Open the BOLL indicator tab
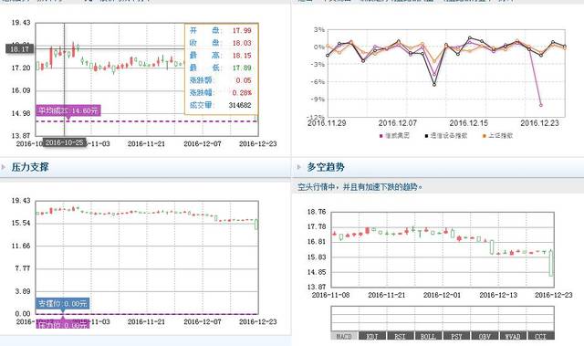Image resolution: width=584 pixels, height=346 pixels. [428, 336]
